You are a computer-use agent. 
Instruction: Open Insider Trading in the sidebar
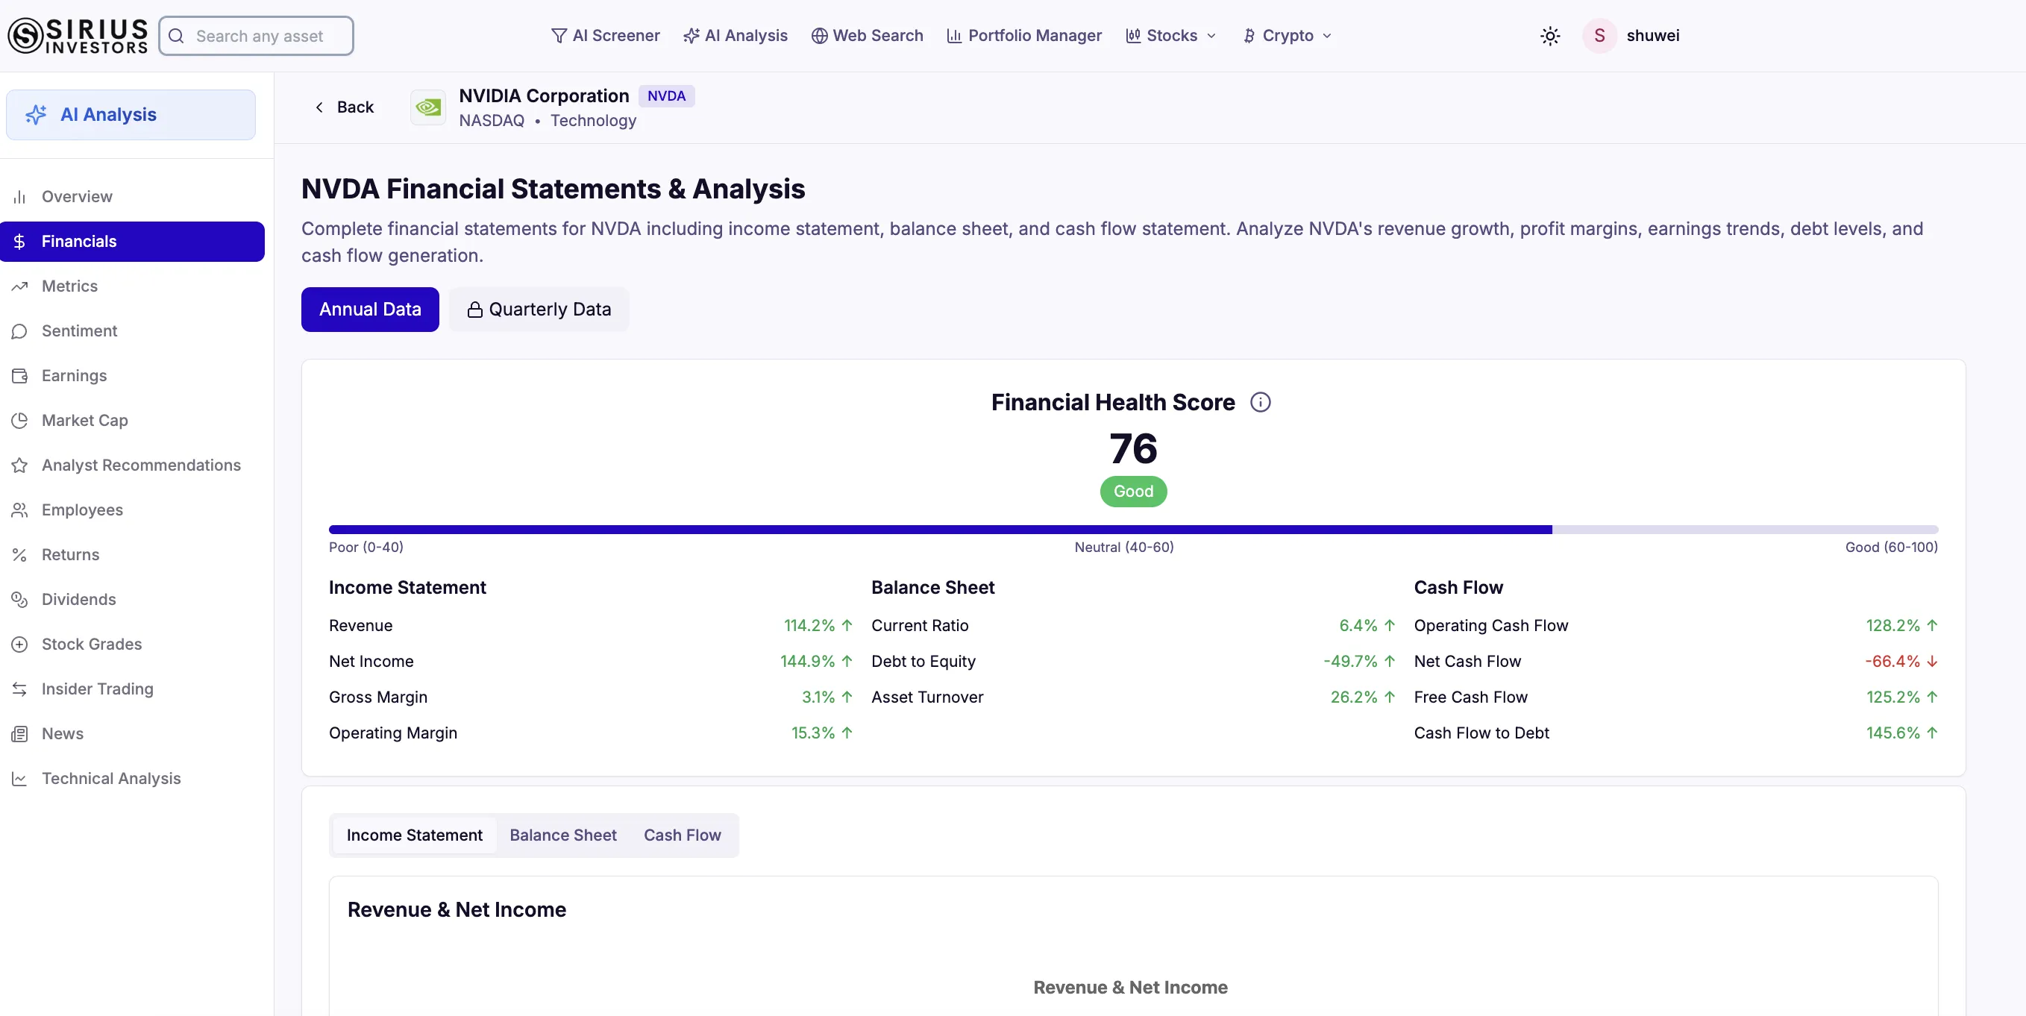point(97,689)
